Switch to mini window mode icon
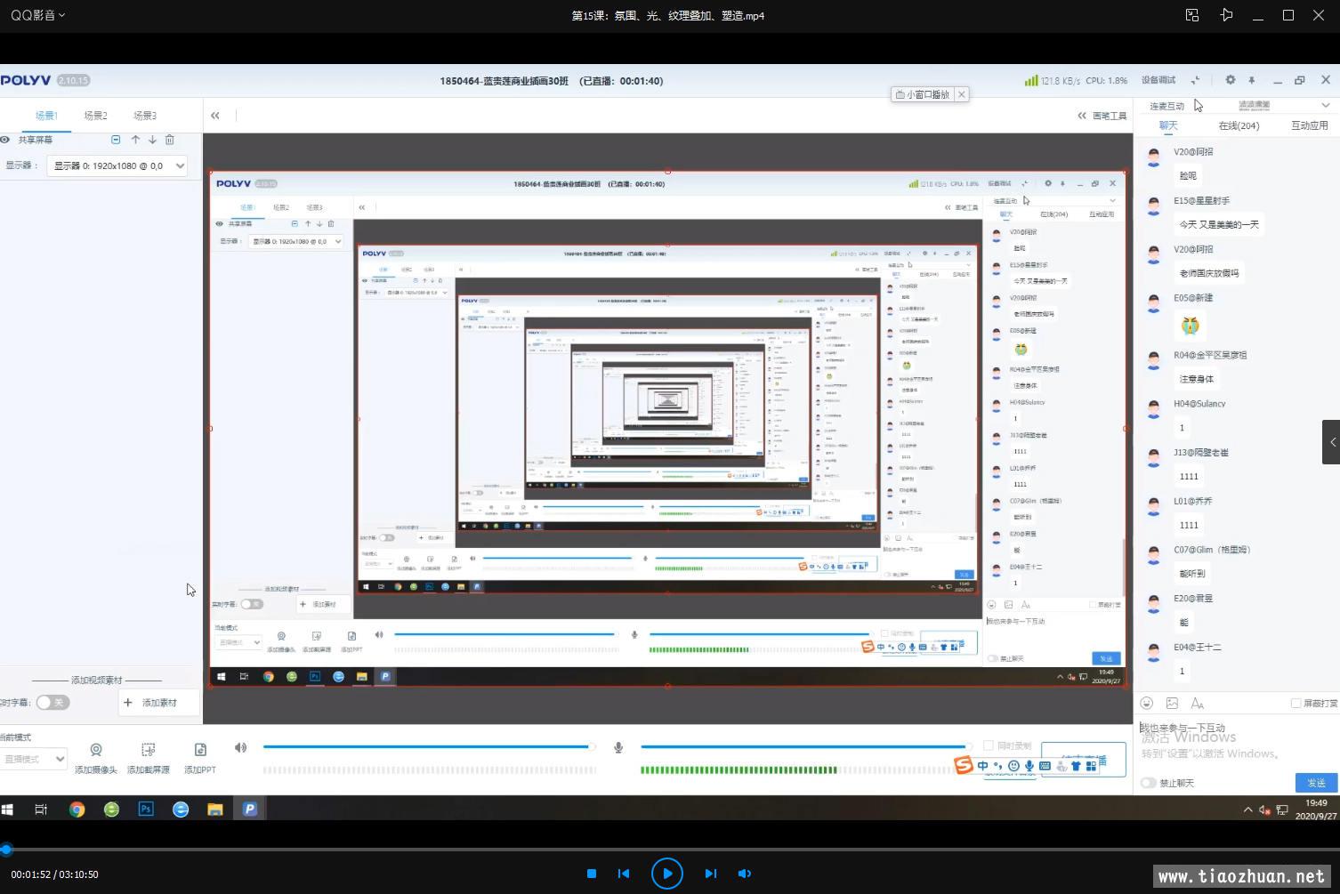Screen dimensions: 1340x894 coord(1192,15)
